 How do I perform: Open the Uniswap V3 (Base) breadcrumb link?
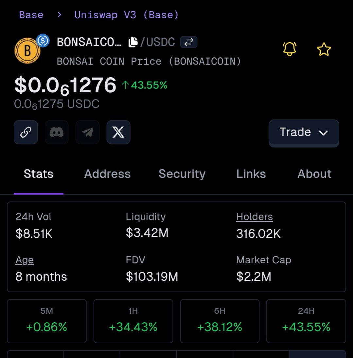(126, 15)
